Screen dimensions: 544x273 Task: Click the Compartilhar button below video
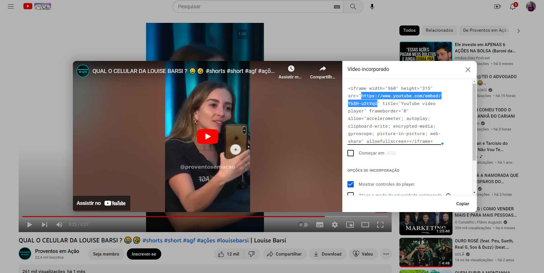point(285,254)
